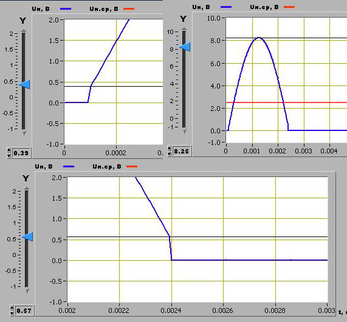Decrement the 8.25 value with down arrow
Screen dimensions: 347x322
tap(170, 153)
